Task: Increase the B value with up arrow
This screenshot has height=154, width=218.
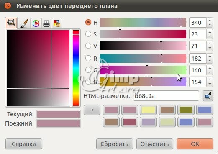Action: 210,80
